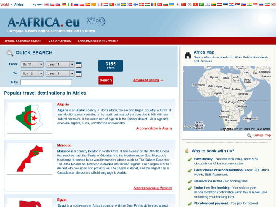Click the Algeria flag map thumbnail

click(30, 118)
